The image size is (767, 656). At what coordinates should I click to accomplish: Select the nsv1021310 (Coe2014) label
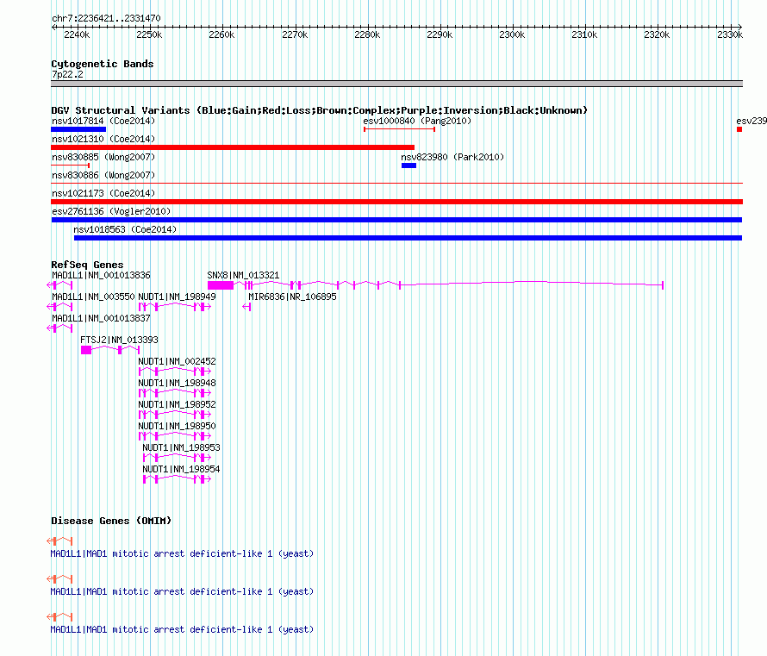[103, 139]
